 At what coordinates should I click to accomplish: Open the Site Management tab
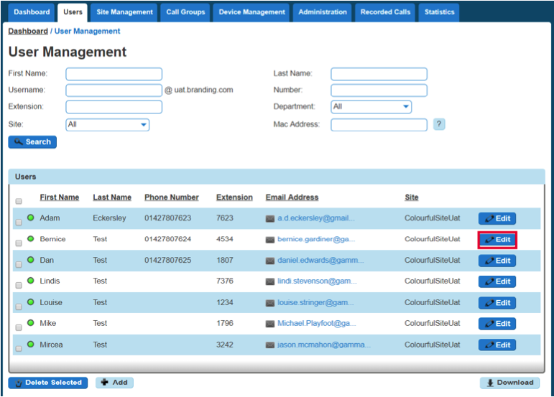(124, 12)
